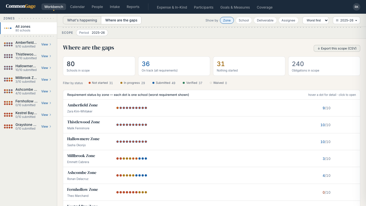Screen dimensions: 366x206
Task: Go to Calendar
Action: point(77,7)
